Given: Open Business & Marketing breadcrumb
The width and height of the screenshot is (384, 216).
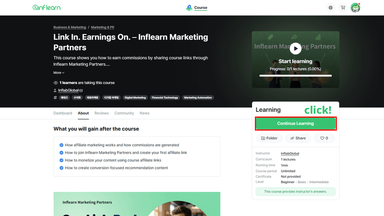Looking at the screenshot, I should point(70,27).
